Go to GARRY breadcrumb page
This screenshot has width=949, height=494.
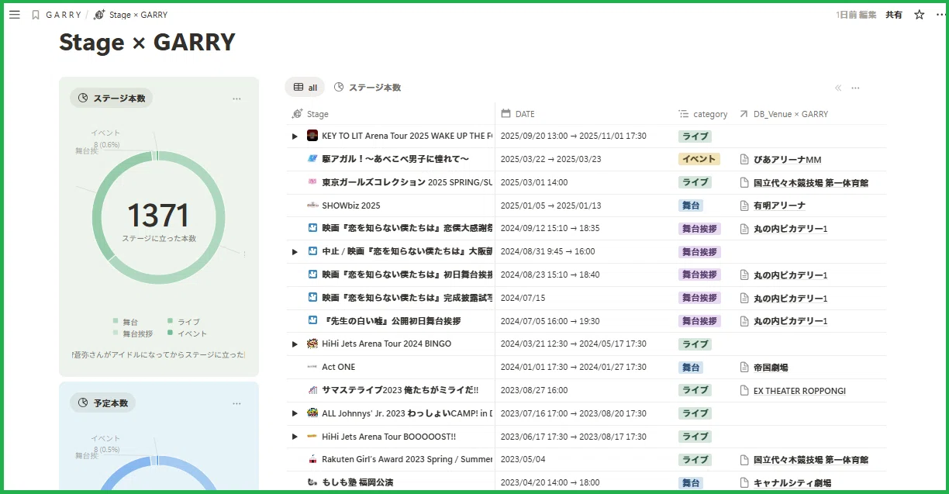tap(64, 15)
